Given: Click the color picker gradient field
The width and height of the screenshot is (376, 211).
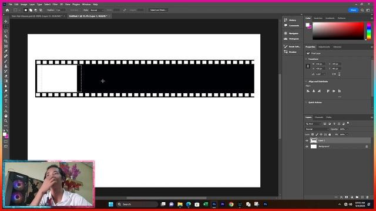Looking at the screenshot, I should (338, 31).
